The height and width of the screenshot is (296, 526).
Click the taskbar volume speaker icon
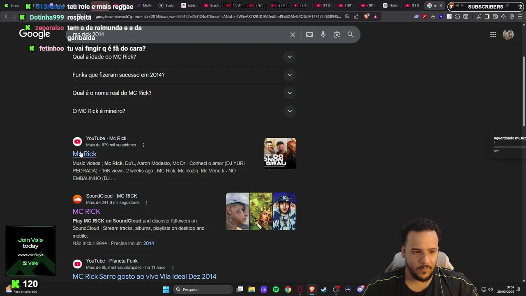pyautogui.click(x=490, y=289)
